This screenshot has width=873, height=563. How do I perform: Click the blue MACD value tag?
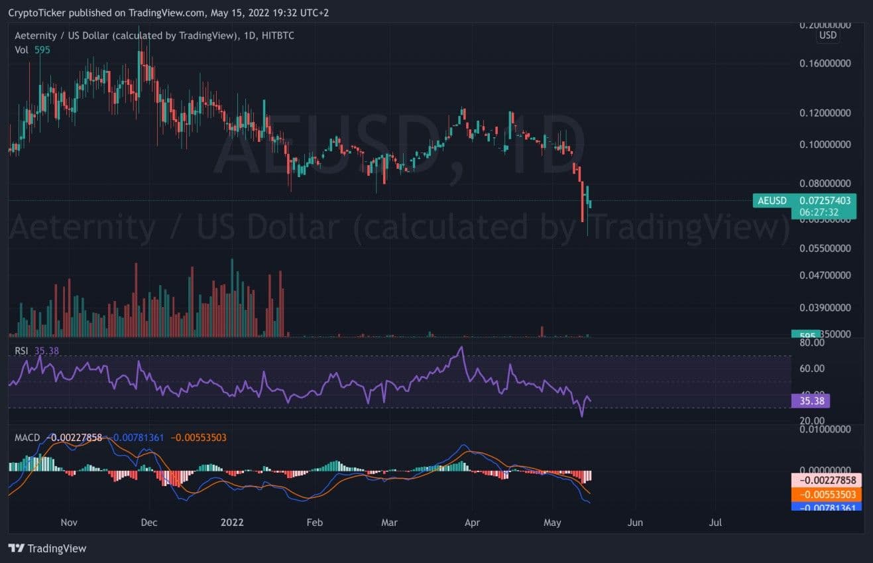pos(827,507)
